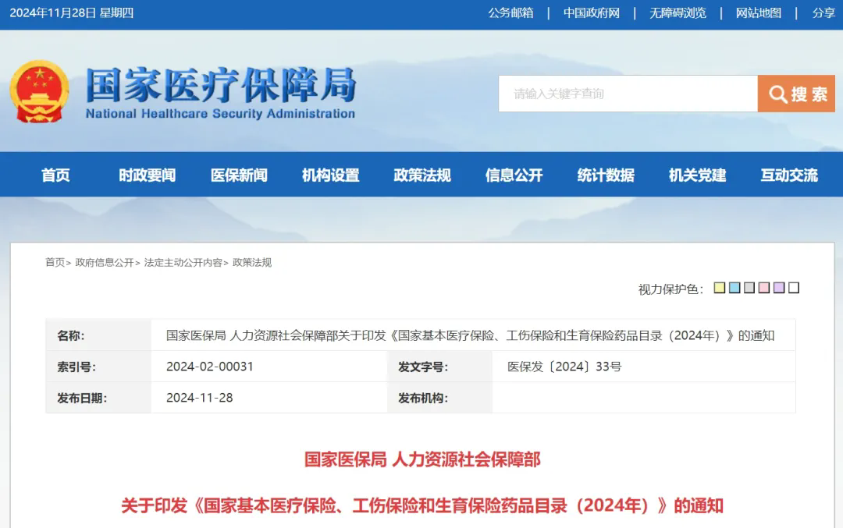Open 政策法规 in the navigation bar
Image resolution: width=843 pixels, height=528 pixels.
422,175
